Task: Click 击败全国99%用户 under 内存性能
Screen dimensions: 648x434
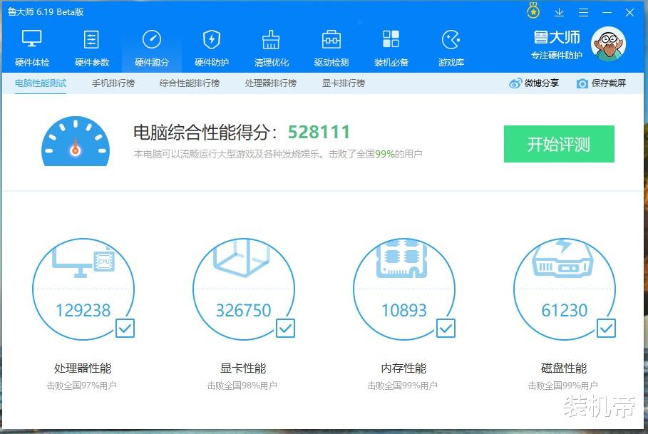Action: (x=402, y=386)
